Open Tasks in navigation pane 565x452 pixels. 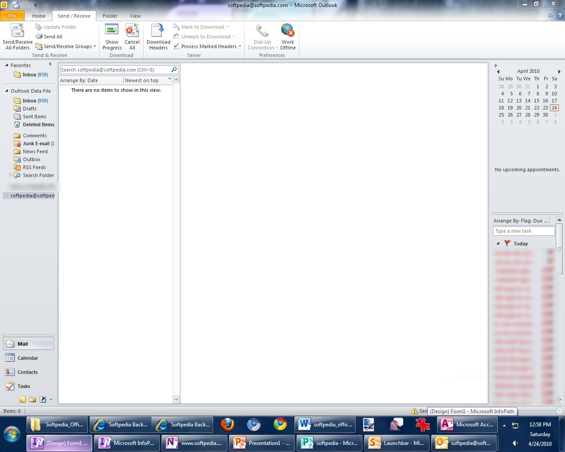[x=24, y=386]
